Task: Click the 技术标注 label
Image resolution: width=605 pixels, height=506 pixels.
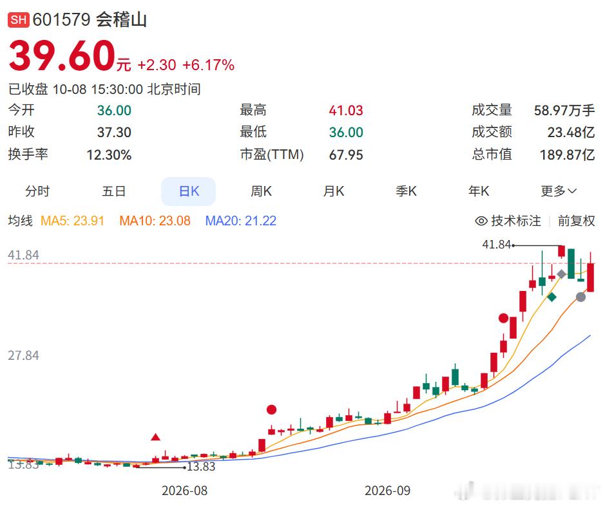Action: click(x=516, y=221)
